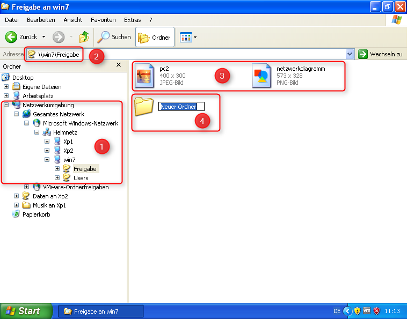
Task: Select the win7 computer icon
Action: coord(57,159)
